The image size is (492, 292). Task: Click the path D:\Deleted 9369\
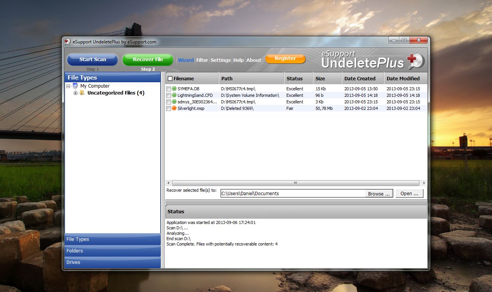point(237,108)
